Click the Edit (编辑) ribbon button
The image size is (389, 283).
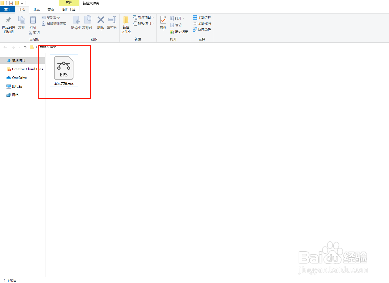tap(176, 25)
